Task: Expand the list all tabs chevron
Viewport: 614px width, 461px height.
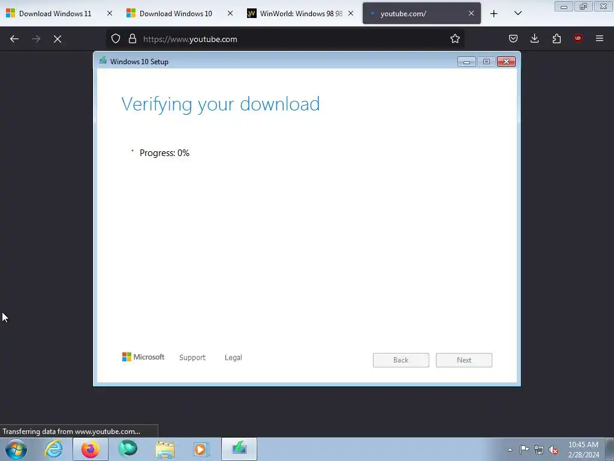Action: [x=517, y=13]
